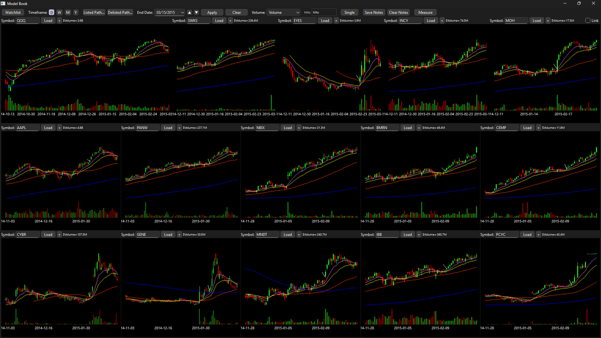Click the plus button next to MOH Load
601x338 pixels.
[547, 21]
